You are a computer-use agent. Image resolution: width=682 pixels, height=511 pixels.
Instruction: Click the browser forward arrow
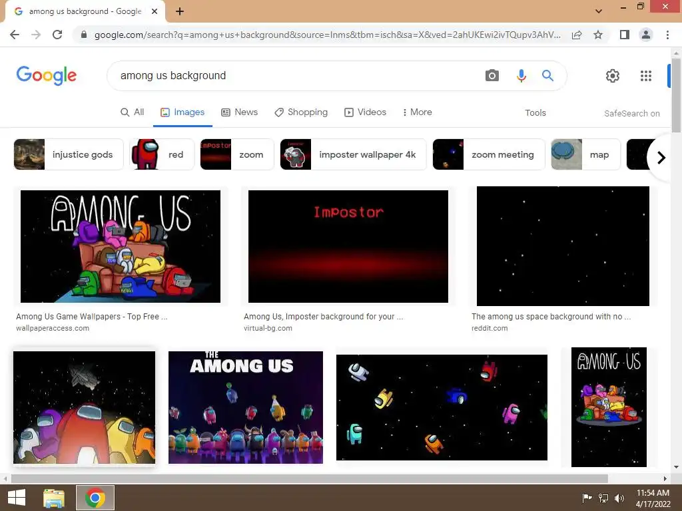(x=36, y=35)
